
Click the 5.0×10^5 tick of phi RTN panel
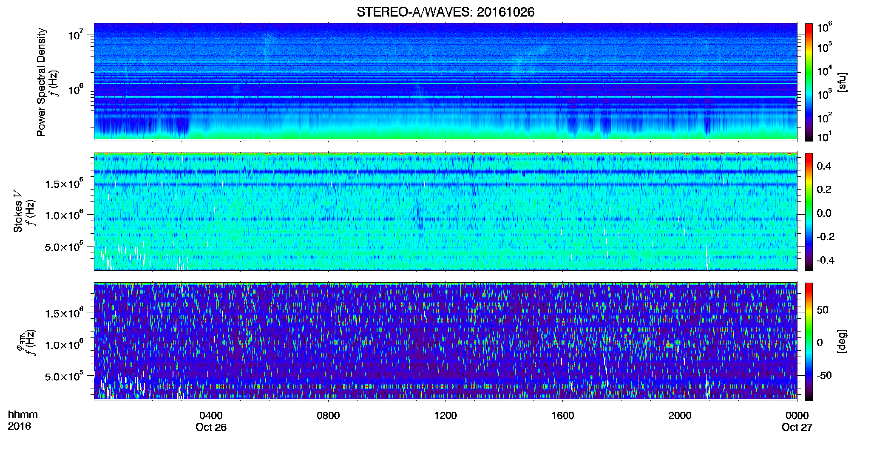(x=64, y=376)
